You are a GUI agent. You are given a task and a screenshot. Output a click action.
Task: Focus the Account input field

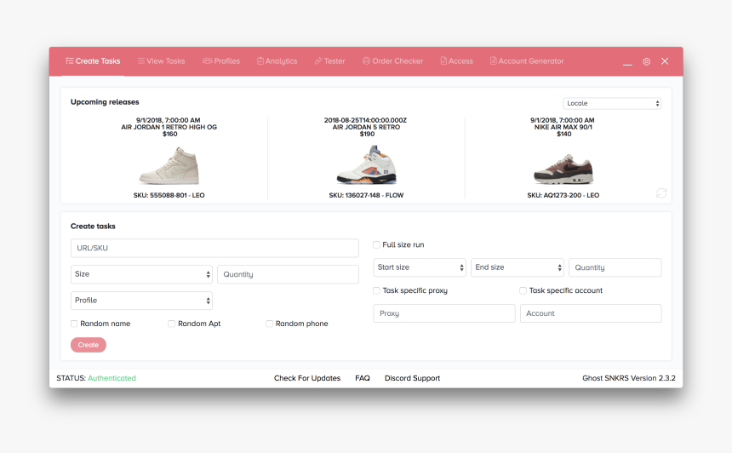(x=591, y=313)
